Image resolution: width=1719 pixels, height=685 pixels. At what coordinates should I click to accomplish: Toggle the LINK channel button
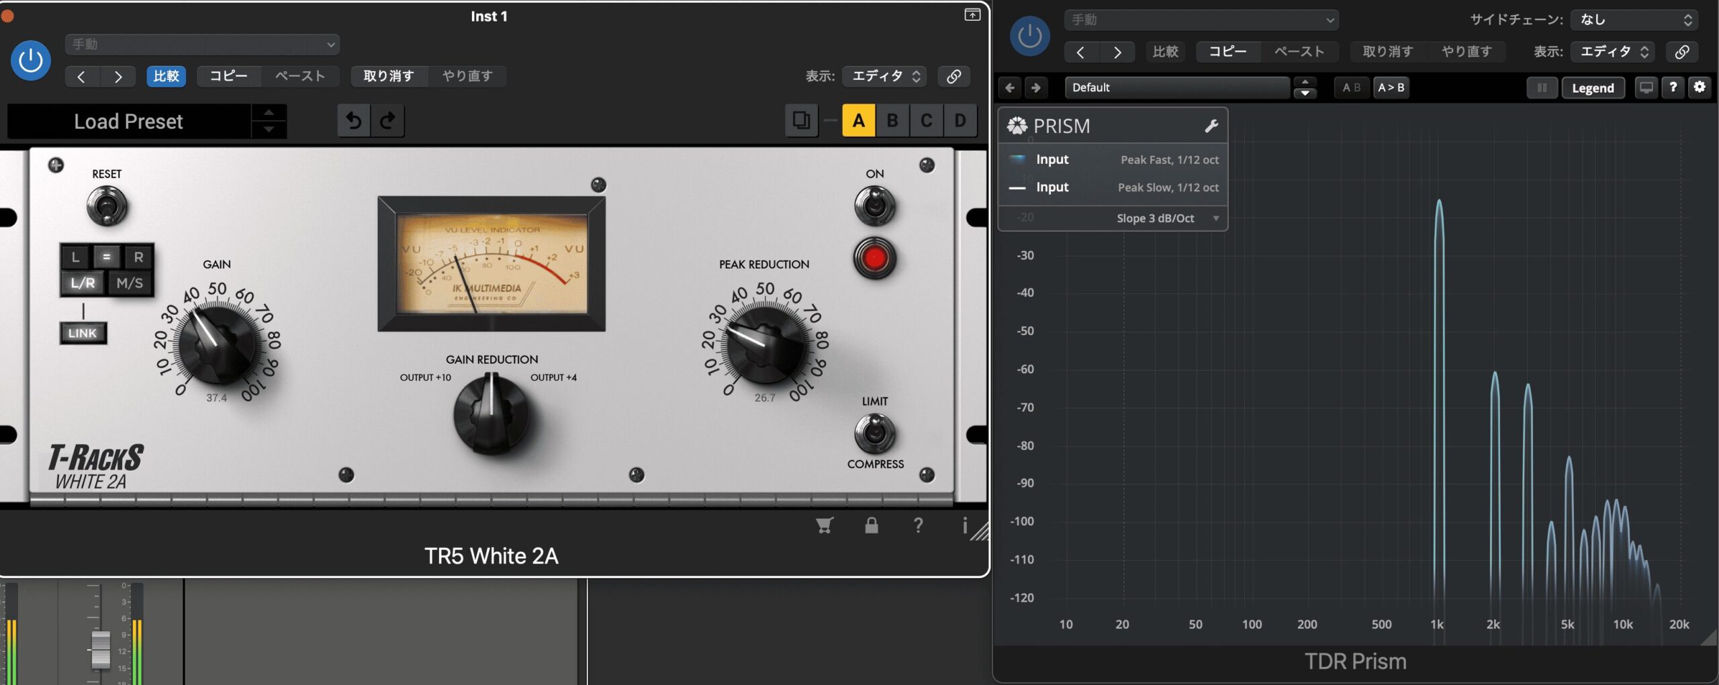[x=83, y=333]
